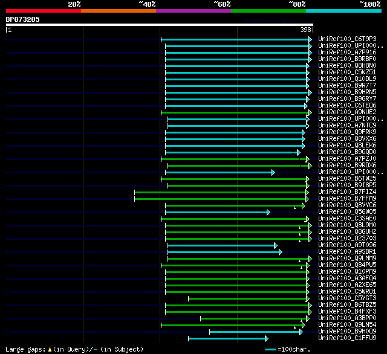Open hit UniRef100_C6T9P3
The height and width of the screenshot is (354, 387).
pyautogui.click(x=347, y=39)
